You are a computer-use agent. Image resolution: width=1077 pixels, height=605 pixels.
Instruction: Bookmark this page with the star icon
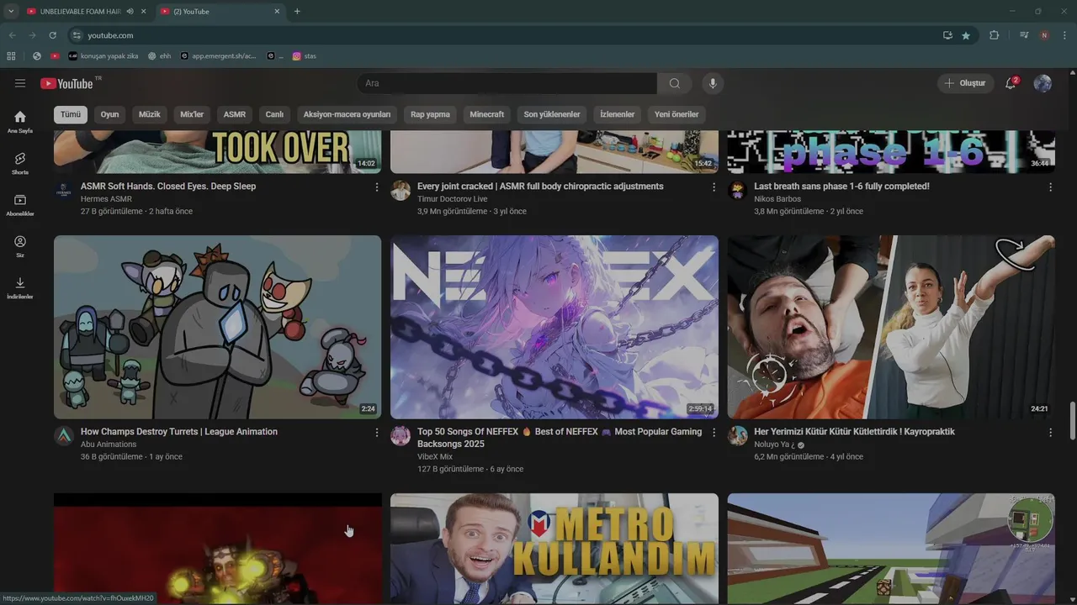click(966, 35)
